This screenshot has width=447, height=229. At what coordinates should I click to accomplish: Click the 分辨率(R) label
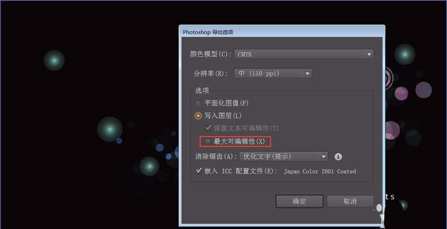tap(211, 73)
